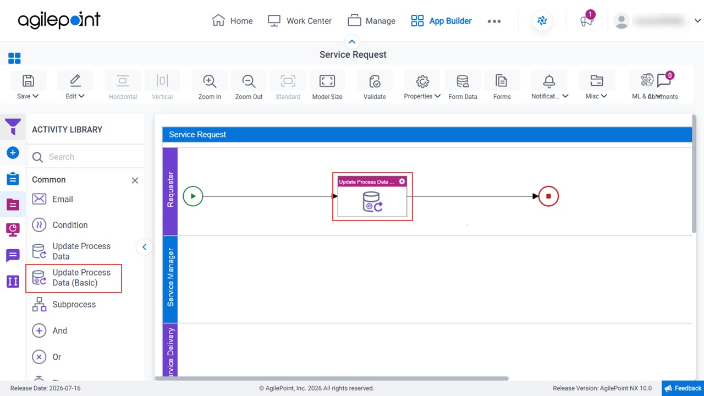
Task: Open the user account dropdown
Action: [x=698, y=21]
